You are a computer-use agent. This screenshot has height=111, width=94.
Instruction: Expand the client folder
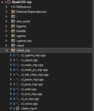tap(6, 46)
